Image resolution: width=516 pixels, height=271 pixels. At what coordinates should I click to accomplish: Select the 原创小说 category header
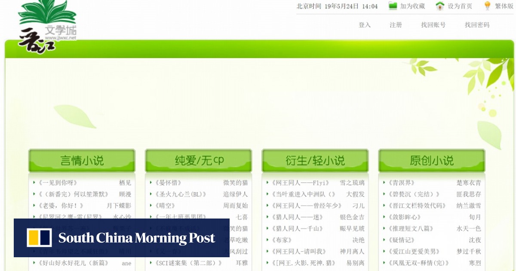[432, 161]
